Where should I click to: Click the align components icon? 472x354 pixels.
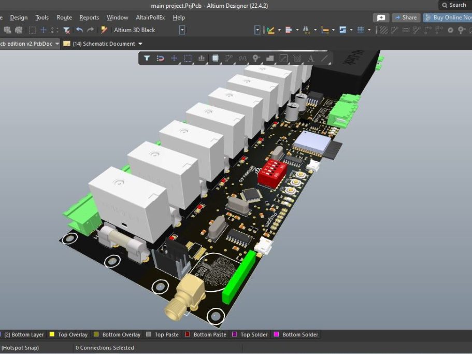289,30
